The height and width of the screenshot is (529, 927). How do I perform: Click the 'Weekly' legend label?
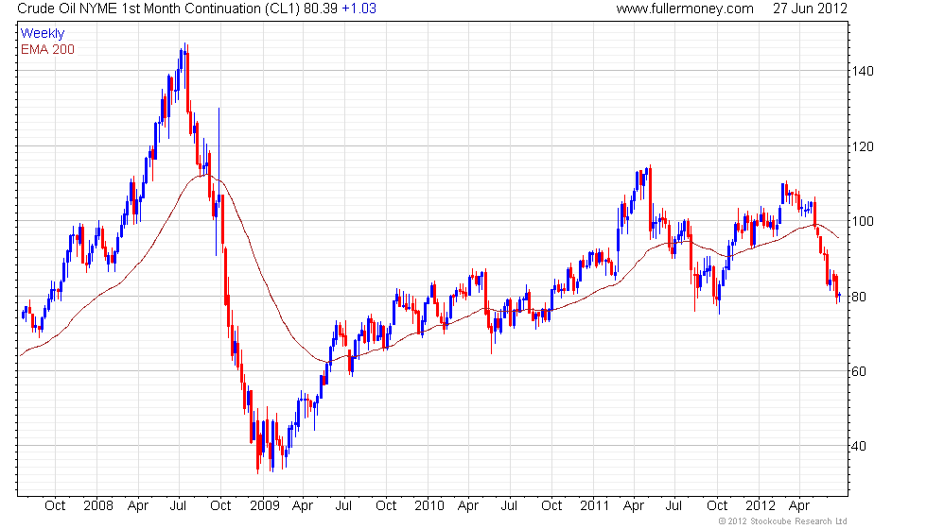tap(43, 34)
